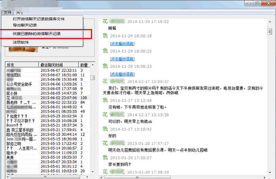The width and height of the screenshot is (276, 179).
Task: Click the 好的 chat message
Action: [112, 136]
